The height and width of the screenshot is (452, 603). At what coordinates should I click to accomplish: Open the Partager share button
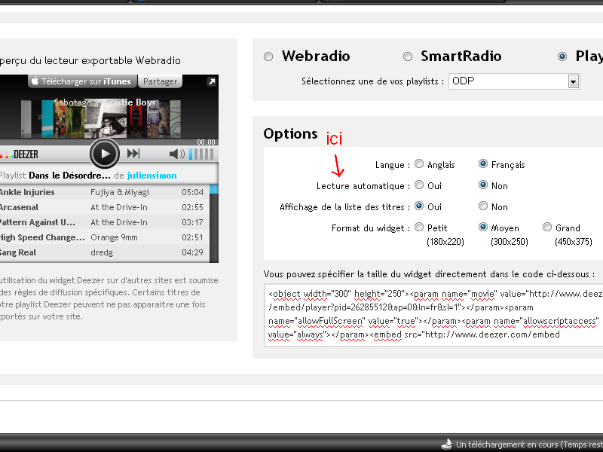pos(160,81)
